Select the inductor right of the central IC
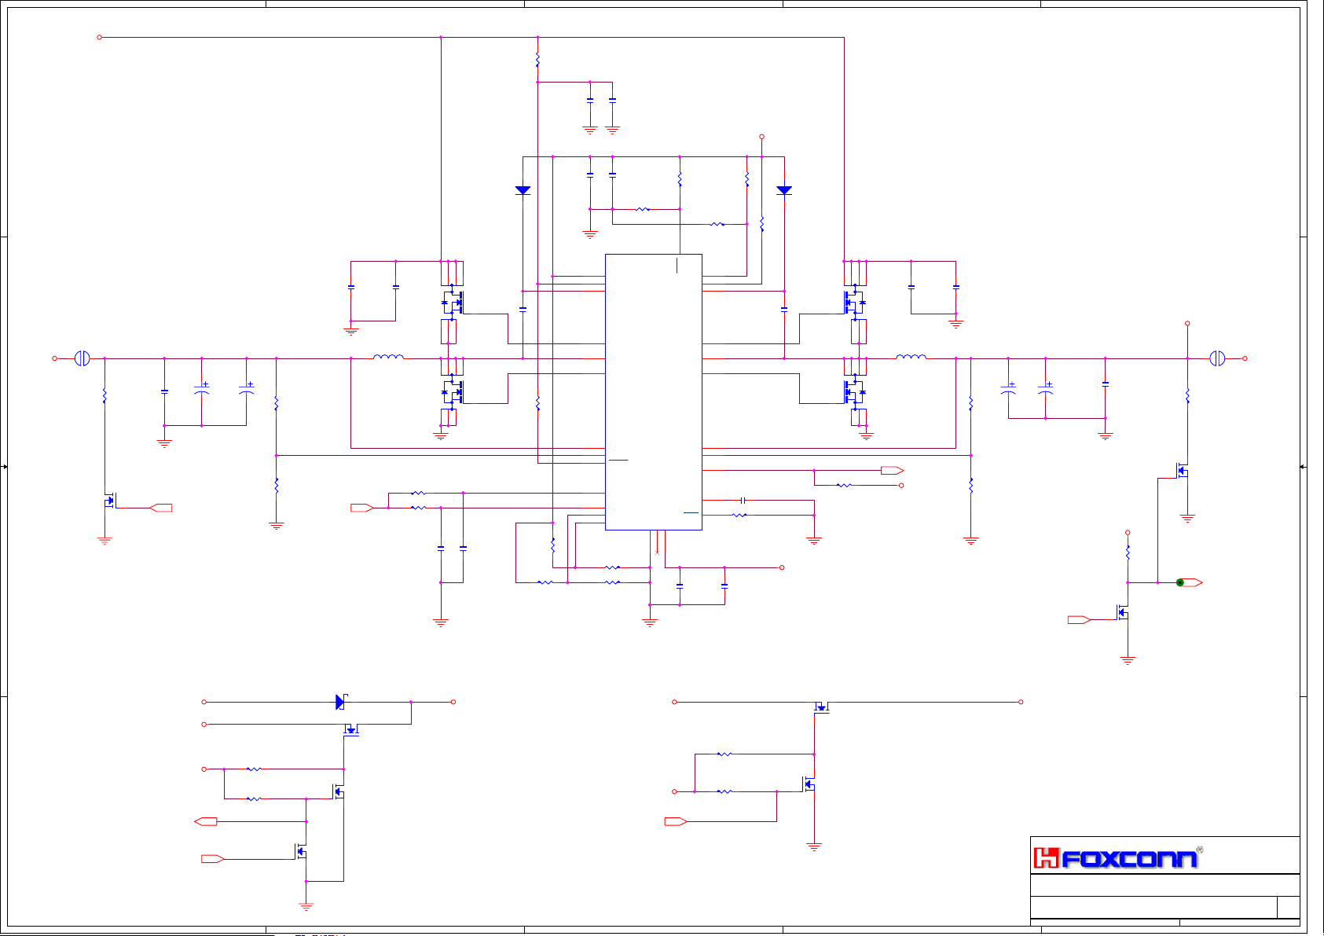Screen dimensions: 1324x936 pos(911,357)
